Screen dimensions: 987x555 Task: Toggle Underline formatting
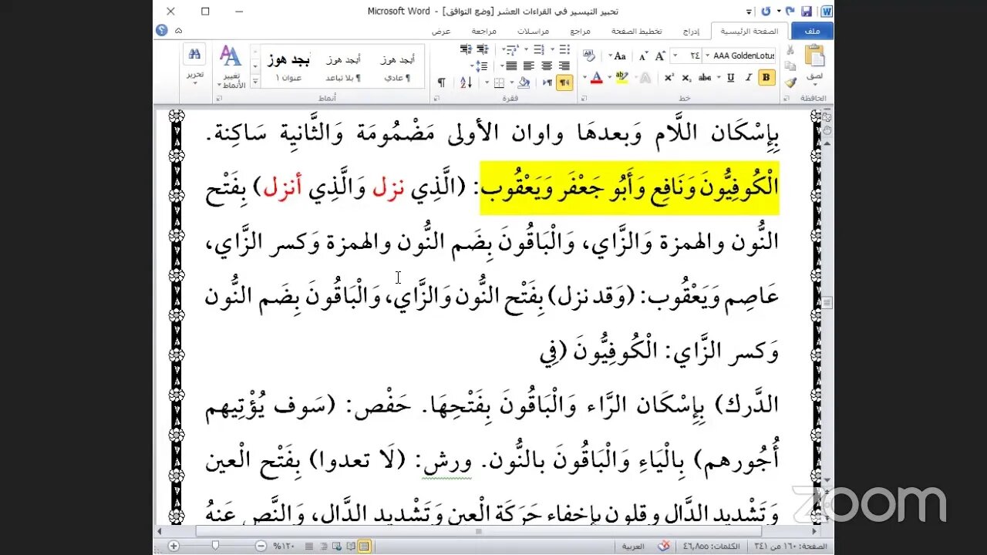coord(731,78)
